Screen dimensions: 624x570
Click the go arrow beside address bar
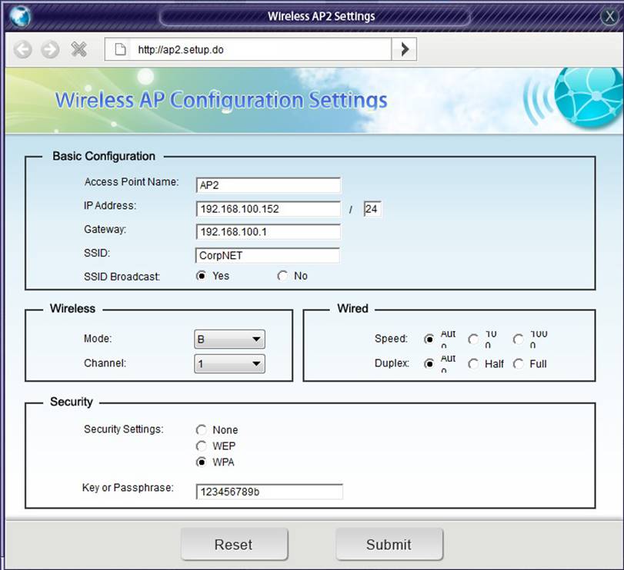click(404, 50)
